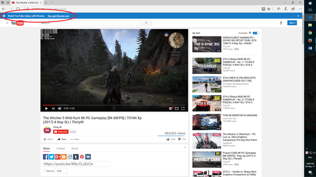Open the YouTube hamburger guide menu
This screenshot has width=316, height=177.
[7, 23]
